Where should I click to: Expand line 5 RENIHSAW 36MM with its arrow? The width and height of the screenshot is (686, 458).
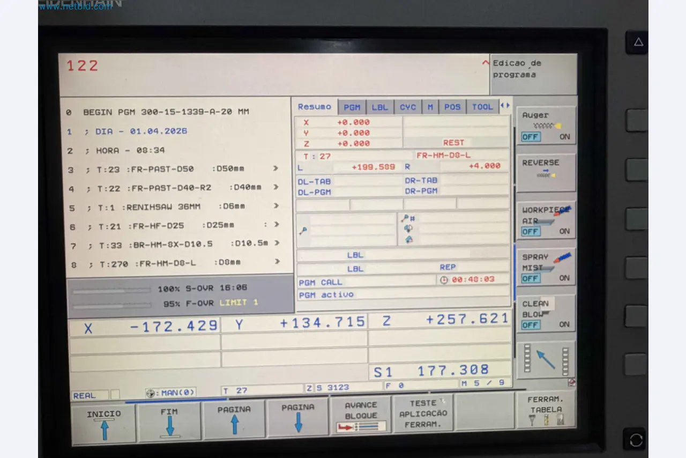coord(276,206)
